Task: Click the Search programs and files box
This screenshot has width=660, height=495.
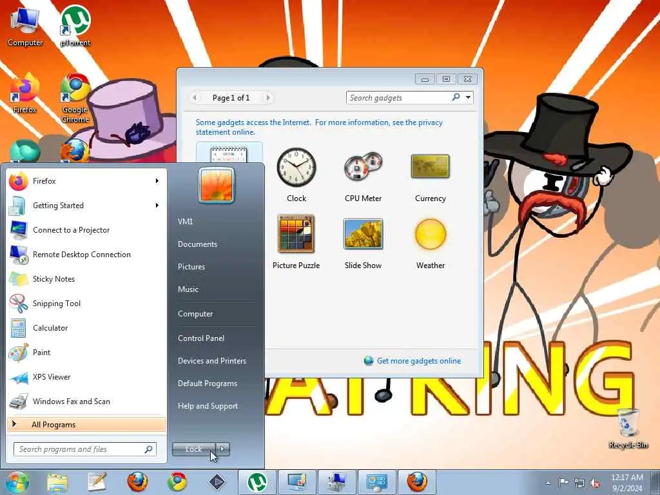Action: click(85, 449)
